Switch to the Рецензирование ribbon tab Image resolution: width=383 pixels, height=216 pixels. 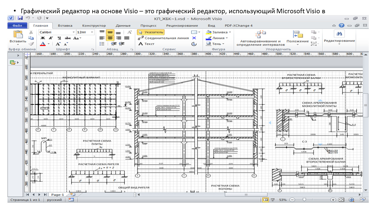point(182,25)
